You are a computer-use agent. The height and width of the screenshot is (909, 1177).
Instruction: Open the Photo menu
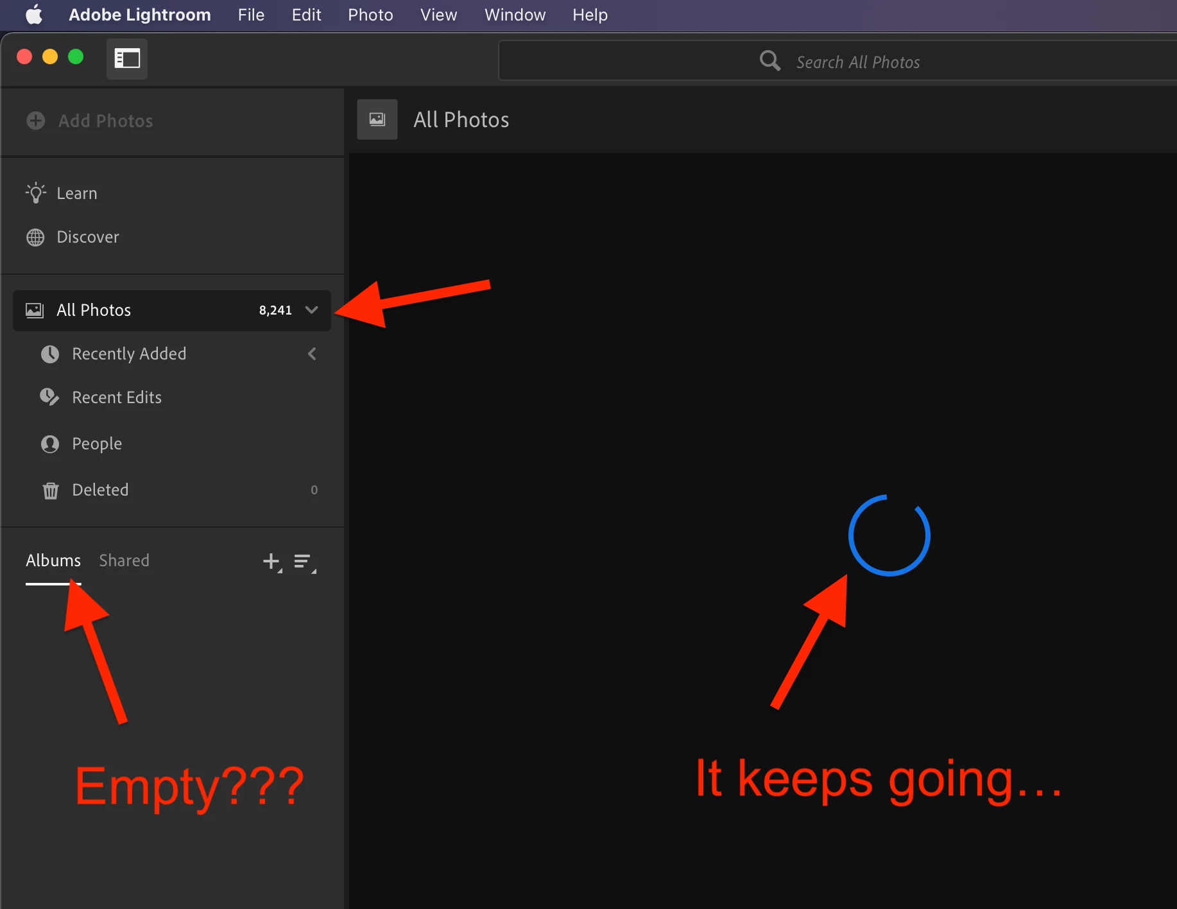click(x=370, y=15)
